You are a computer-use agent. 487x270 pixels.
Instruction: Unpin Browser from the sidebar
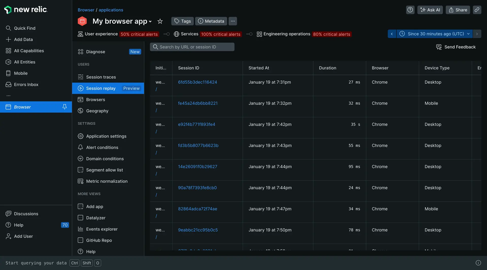tap(64, 107)
